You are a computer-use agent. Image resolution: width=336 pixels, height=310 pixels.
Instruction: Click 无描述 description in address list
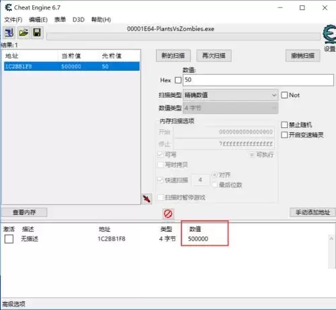[x=30, y=239]
